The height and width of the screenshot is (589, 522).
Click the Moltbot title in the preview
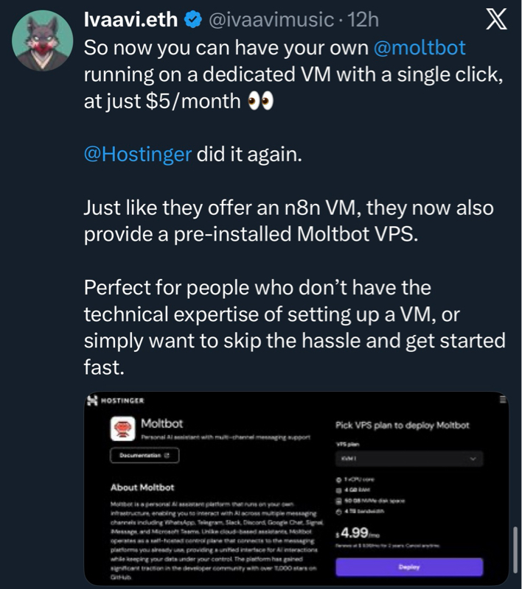point(161,423)
